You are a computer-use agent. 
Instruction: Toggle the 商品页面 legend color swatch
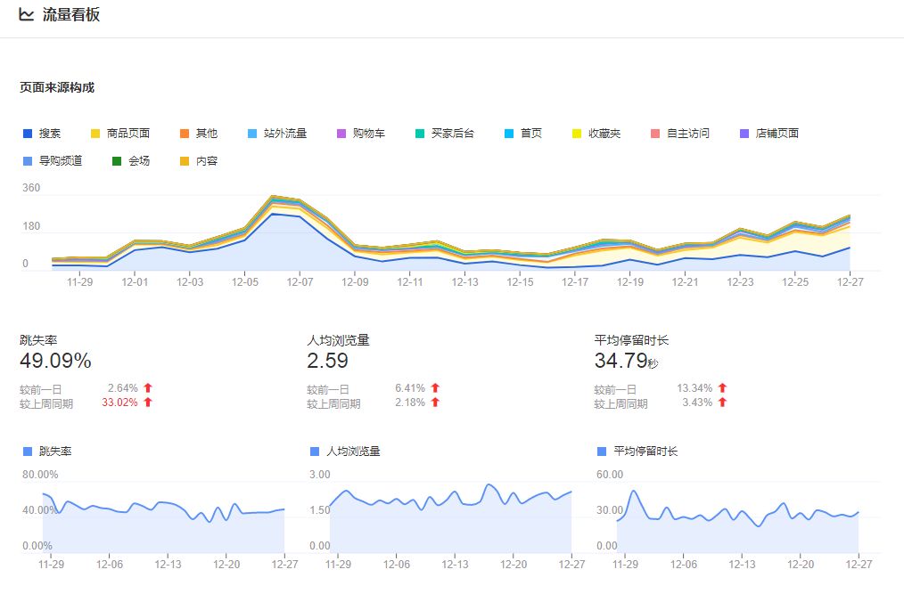pos(95,134)
